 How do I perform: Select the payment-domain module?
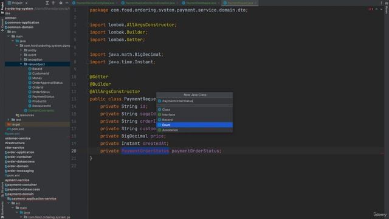pyautogui.click(x=20, y=194)
